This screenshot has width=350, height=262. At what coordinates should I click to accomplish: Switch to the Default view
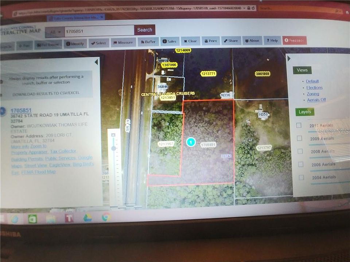point(312,81)
